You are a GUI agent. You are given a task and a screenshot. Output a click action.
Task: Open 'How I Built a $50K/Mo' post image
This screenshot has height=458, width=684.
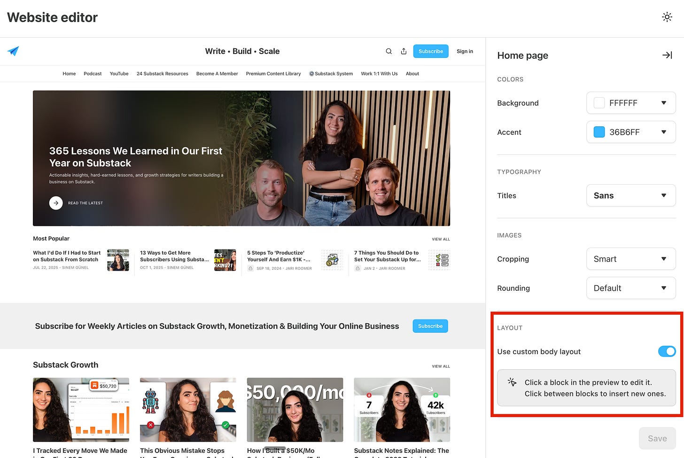tap(295, 410)
